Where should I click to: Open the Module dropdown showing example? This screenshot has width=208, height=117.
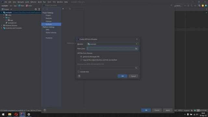(112, 44)
